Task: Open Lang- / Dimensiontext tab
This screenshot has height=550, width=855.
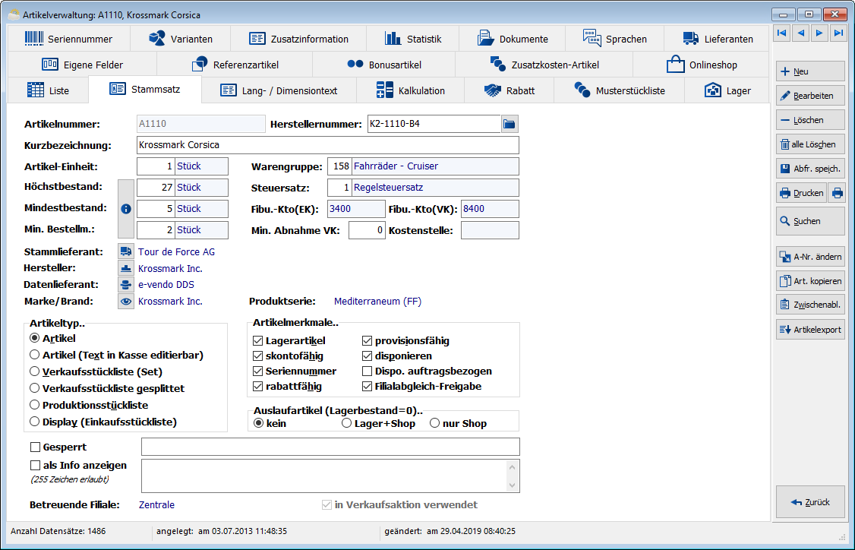Action: [279, 90]
